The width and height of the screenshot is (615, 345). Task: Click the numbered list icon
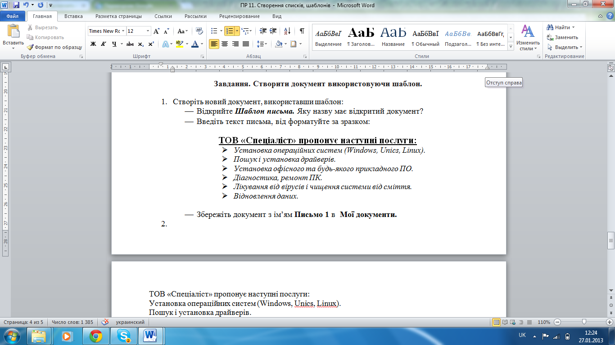coord(230,31)
